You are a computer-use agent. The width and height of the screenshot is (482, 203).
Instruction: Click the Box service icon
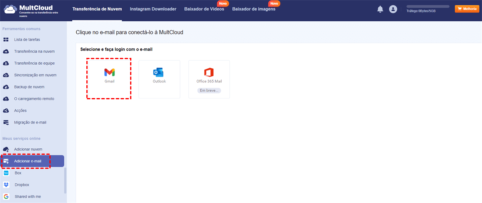click(6, 173)
